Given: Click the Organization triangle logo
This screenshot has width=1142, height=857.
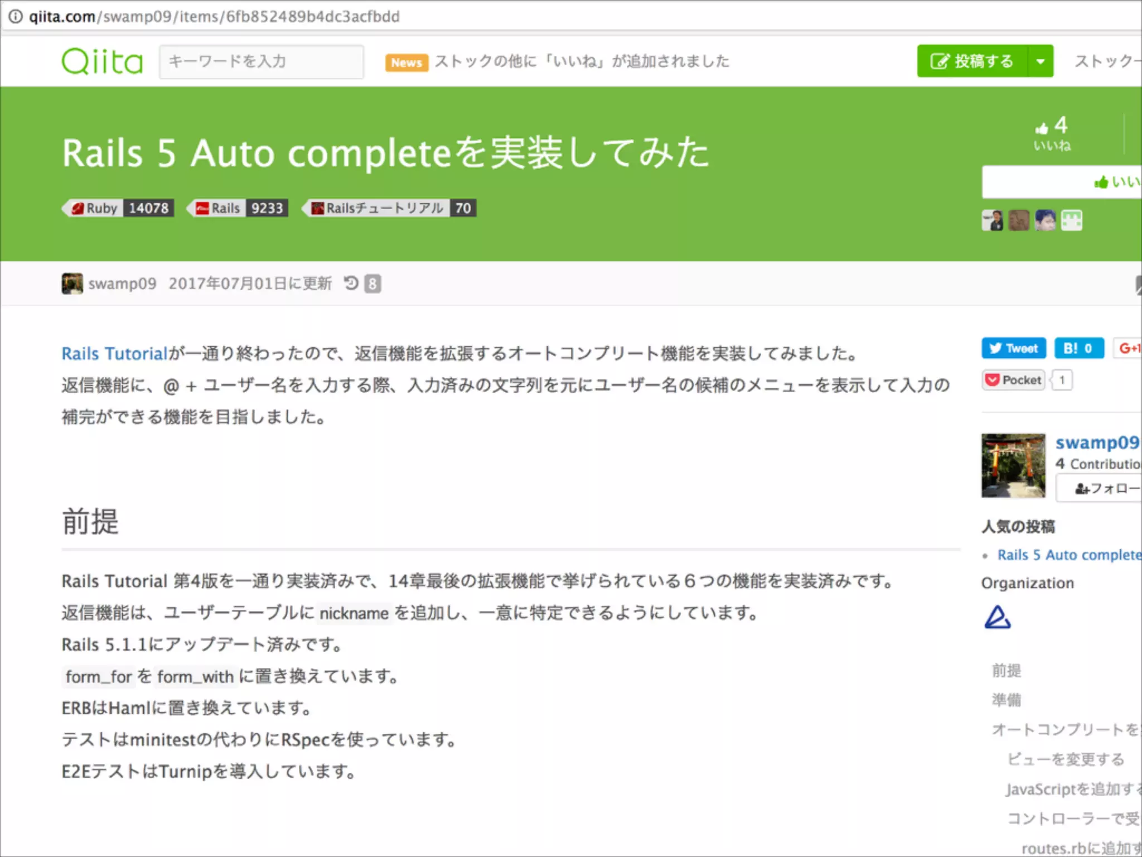Looking at the screenshot, I should [997, 617].
